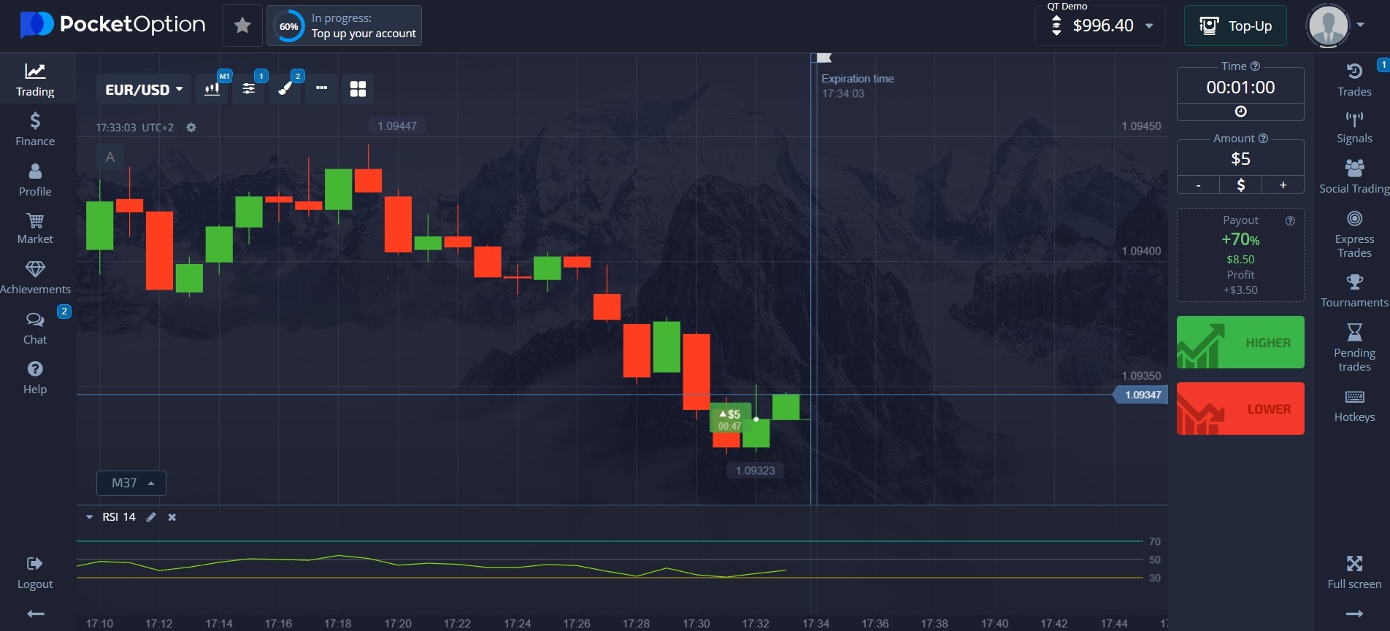Open the Signals panel
1390x631 pixels.
coord(1354,128)
